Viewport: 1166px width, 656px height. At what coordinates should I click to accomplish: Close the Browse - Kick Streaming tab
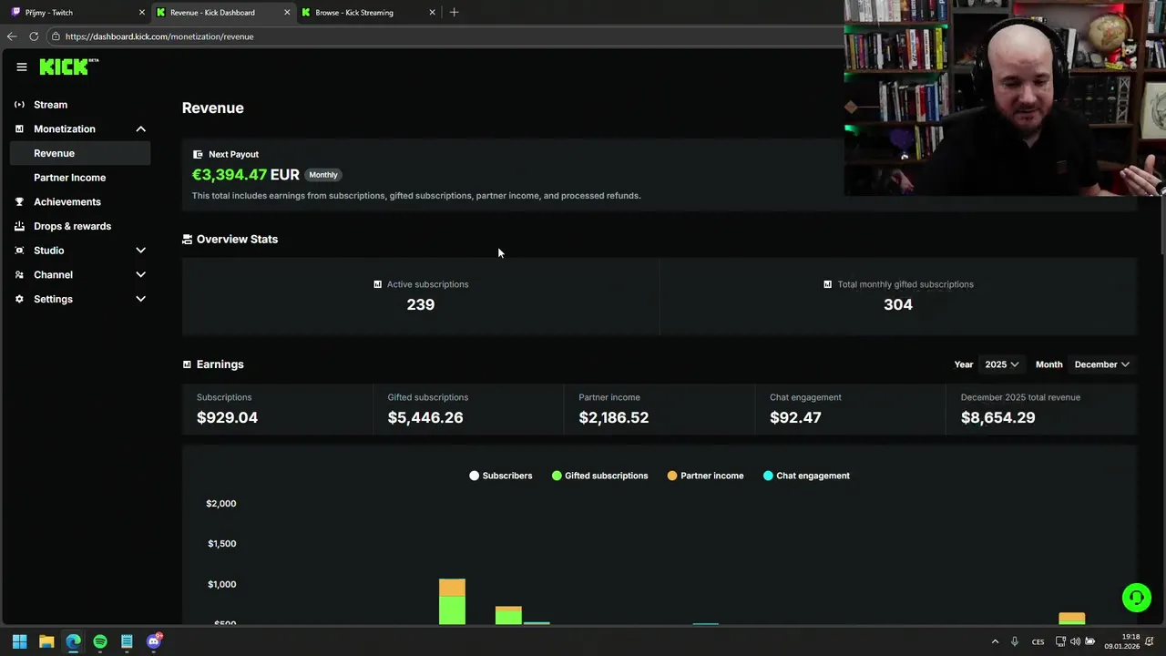[432, 13]
